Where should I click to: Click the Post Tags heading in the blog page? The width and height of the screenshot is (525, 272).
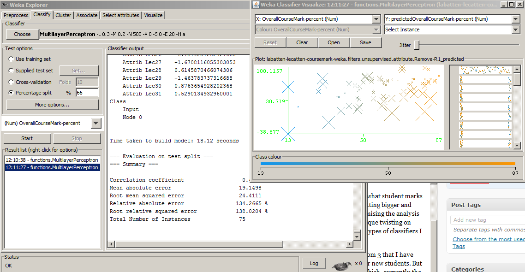[x=466, y=205]
